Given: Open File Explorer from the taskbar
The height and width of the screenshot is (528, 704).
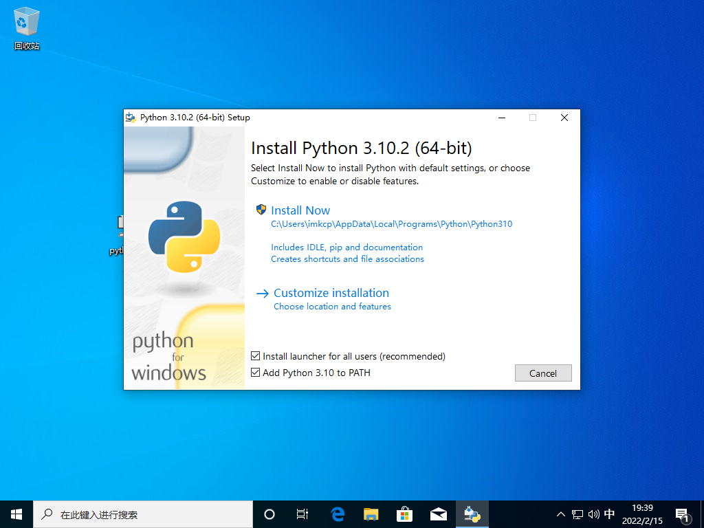Looking at the screenshot, I should click(x=371, y=514).
